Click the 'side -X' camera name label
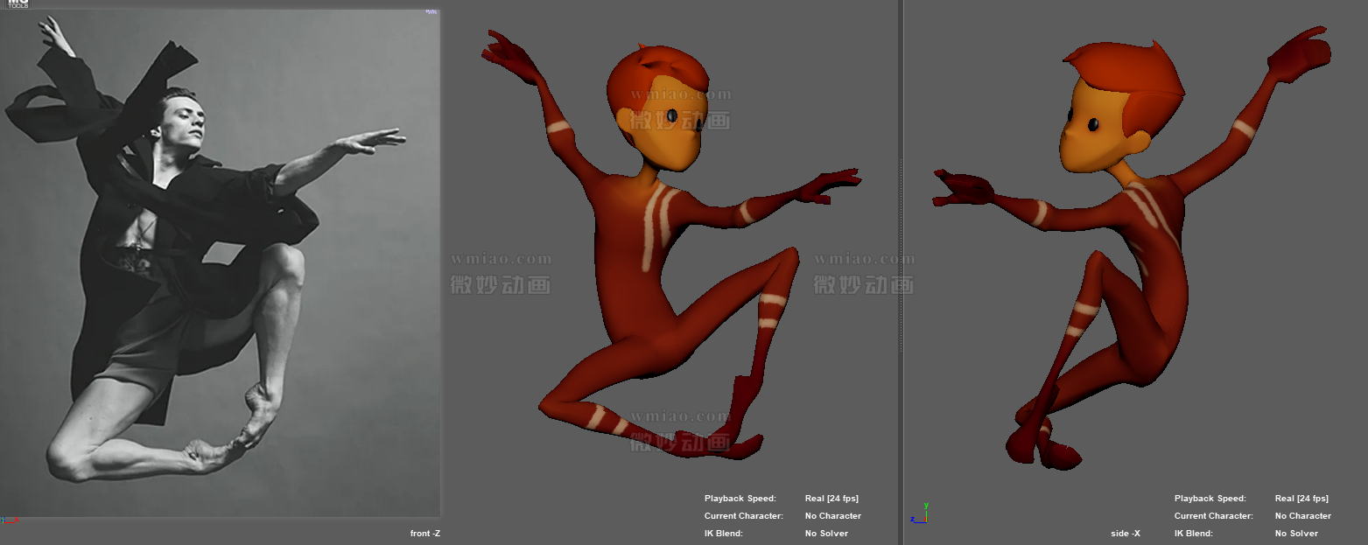1368x545 pixels. pos(1126,534)
